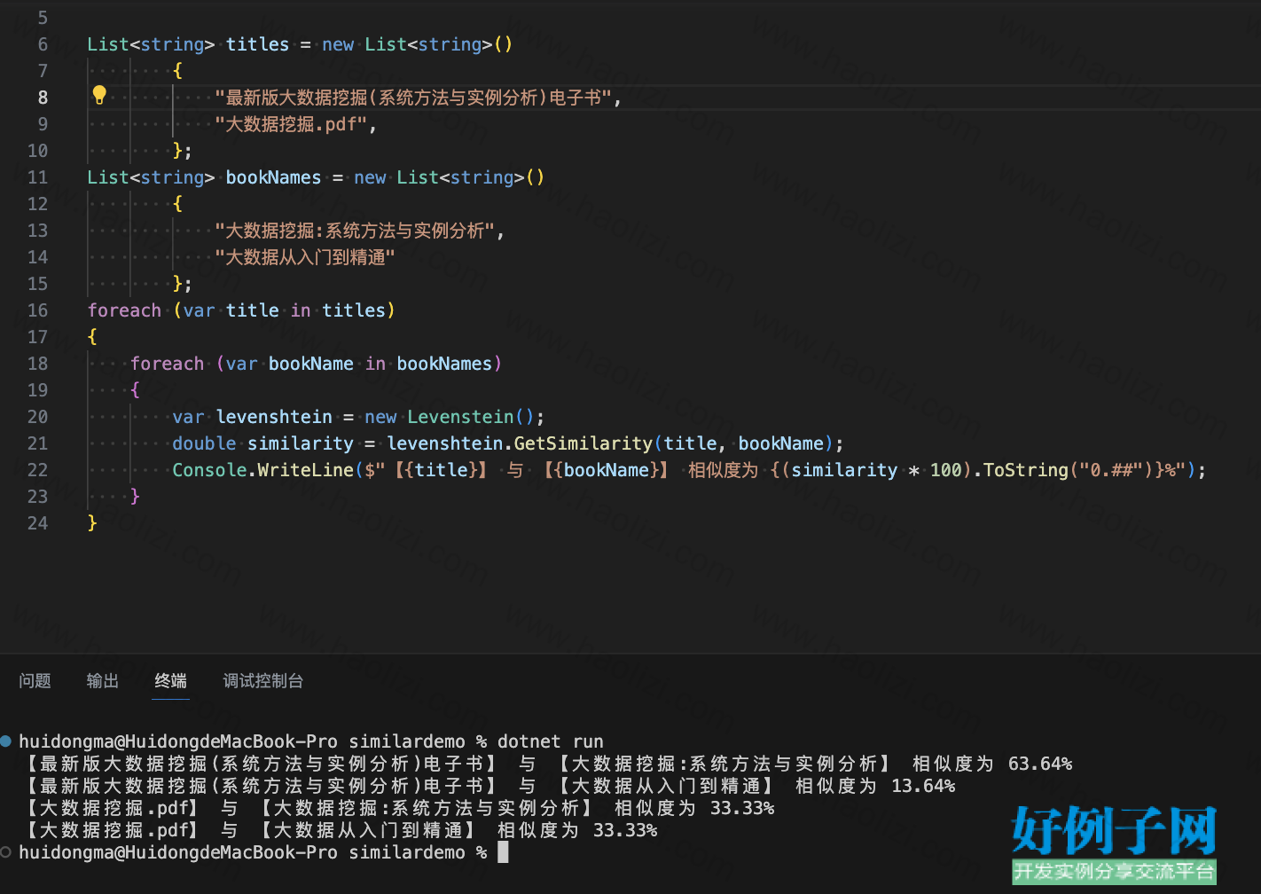Open the 问题 problems tab
This screenshot has width=1261, height=894.
coord(35,680)
